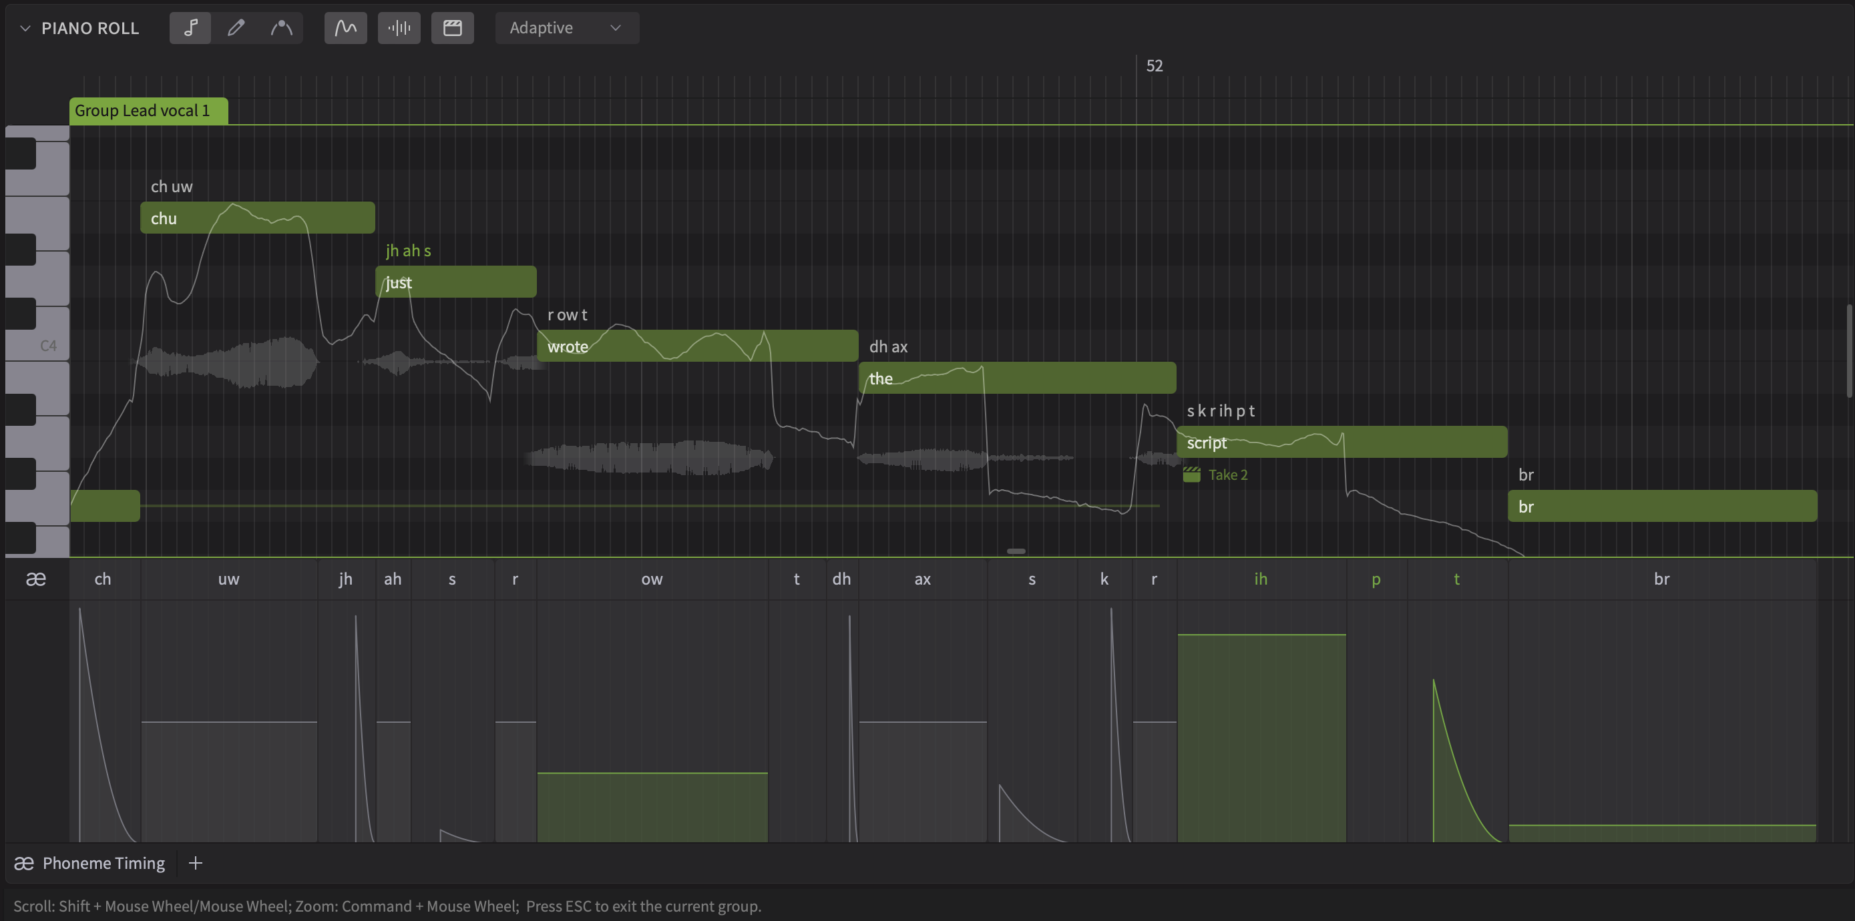Click the Phoneme Timing tab
The height and width of the screenshot is (921, 1855).
point(103,863)
